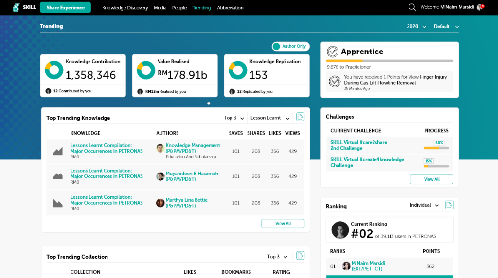Go to Knowledge Discovery menu

point(125,8)
